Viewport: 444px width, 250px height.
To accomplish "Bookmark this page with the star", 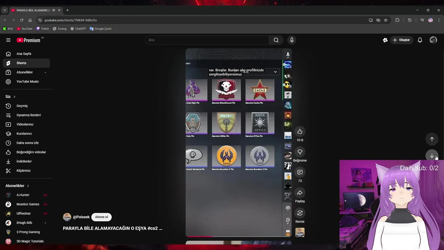I will pyautogui.click(x=385, y=20).
